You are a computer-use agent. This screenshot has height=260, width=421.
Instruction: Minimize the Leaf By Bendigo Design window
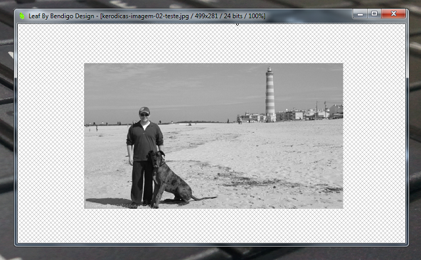360,14
